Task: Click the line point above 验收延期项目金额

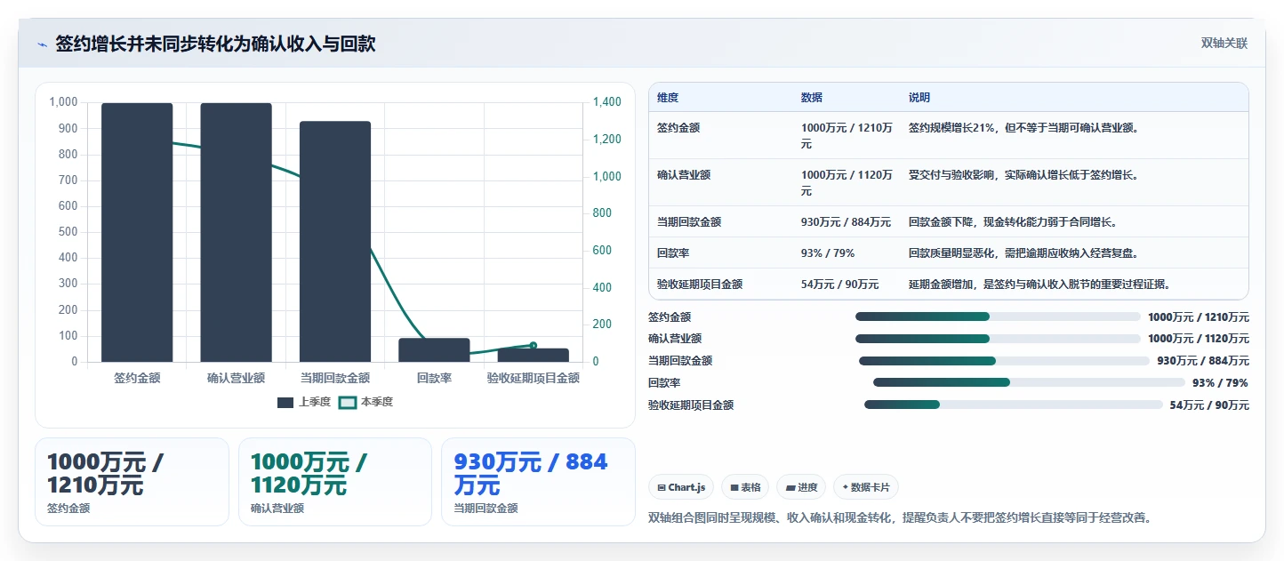Action: pos(534,345)
